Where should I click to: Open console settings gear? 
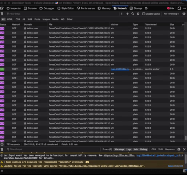tap(179, 149)
